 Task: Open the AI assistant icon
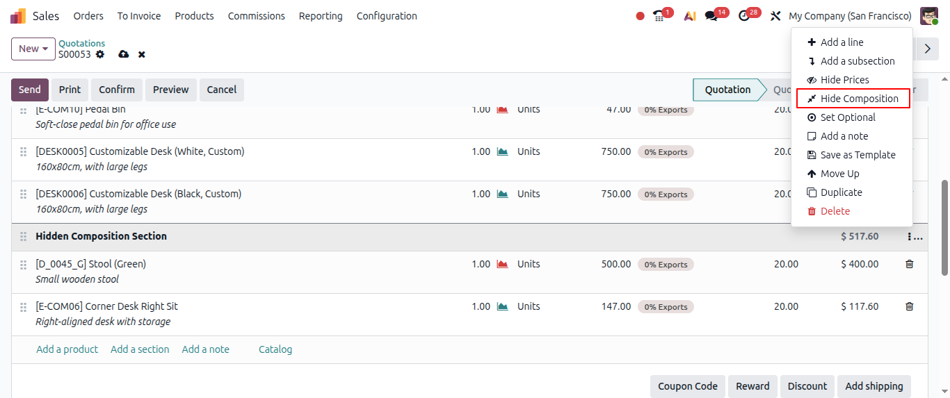[689, 16]
